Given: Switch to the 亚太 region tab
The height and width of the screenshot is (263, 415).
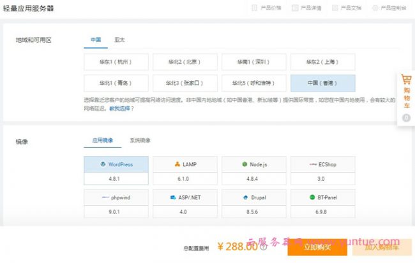Looking at the screenshot, I should (119, 39).
